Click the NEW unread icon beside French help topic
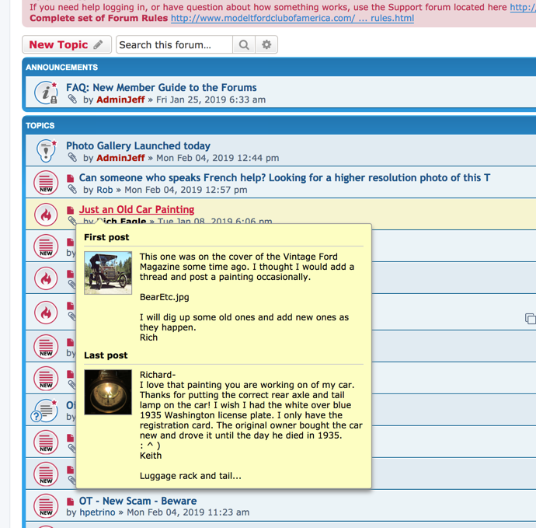Image resolution: width=536 pixels, height=528 pixels. click(x=46, y=183)
